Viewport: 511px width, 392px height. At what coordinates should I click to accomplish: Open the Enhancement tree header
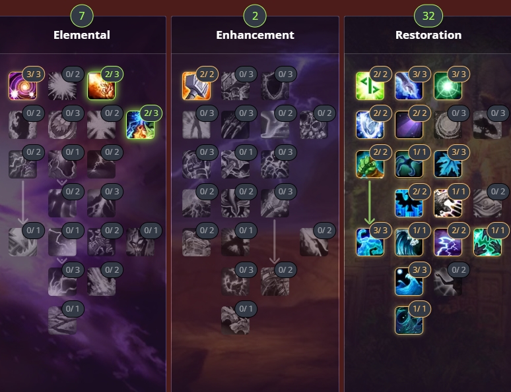point(255,35)
